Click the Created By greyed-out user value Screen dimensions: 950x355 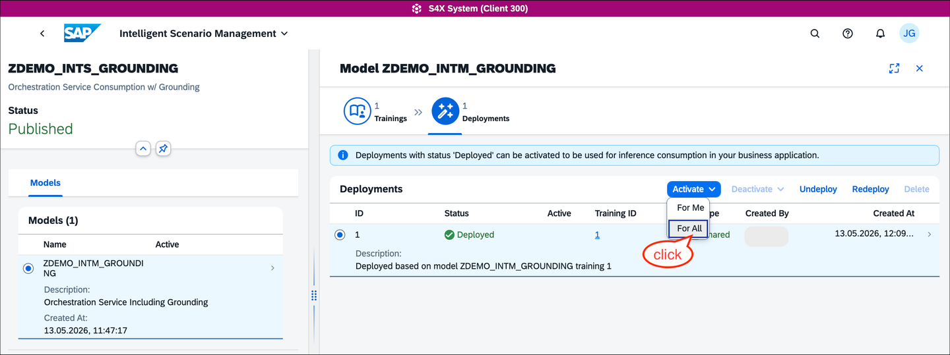click(x=767, y=236)
